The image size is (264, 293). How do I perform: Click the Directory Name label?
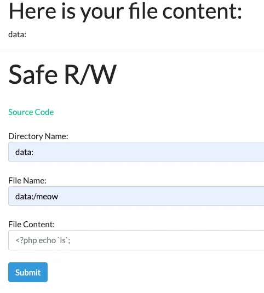(x=38, y=136)
